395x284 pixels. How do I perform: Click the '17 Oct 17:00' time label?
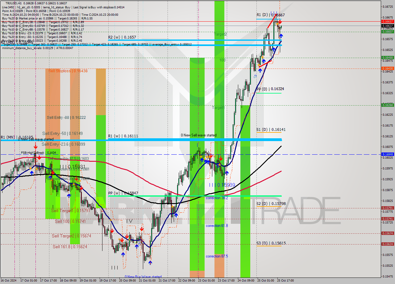(48, 281)
